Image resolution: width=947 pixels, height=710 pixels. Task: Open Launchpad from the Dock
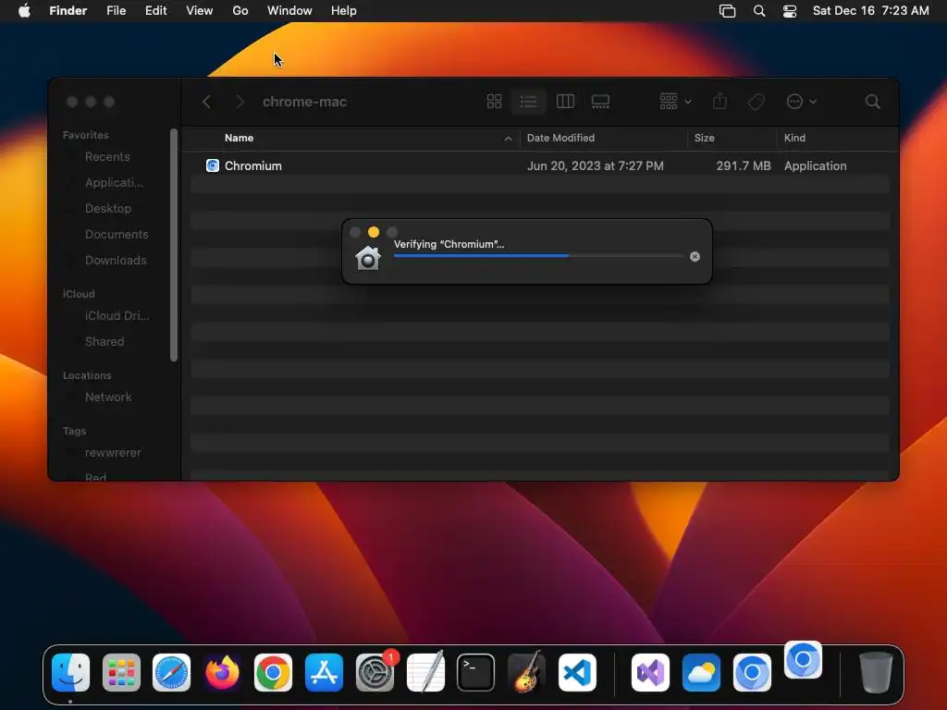point(121,673)
